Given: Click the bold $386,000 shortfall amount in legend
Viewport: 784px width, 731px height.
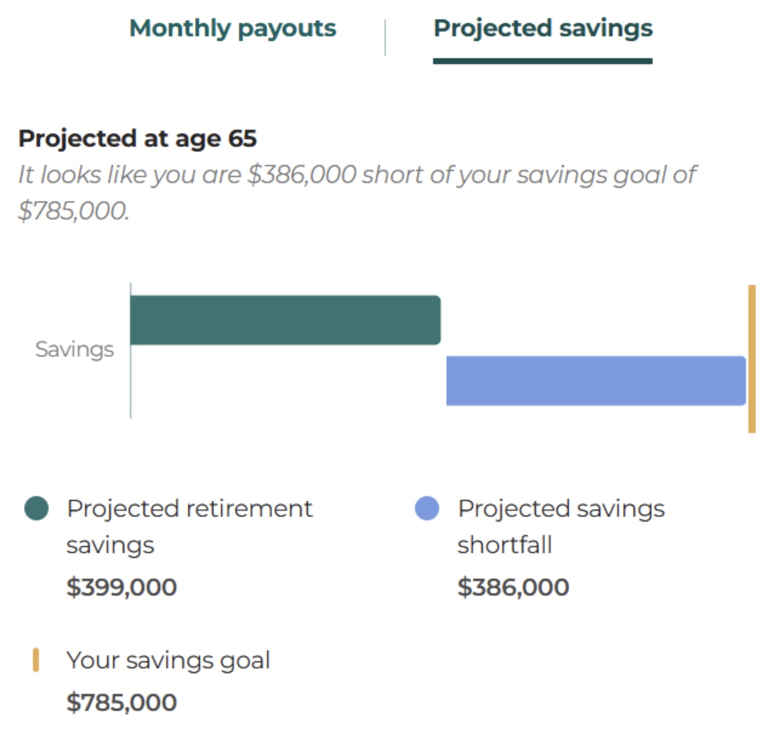Looking at the screenshot, I should pyautogui.click(x=513, y=587).
